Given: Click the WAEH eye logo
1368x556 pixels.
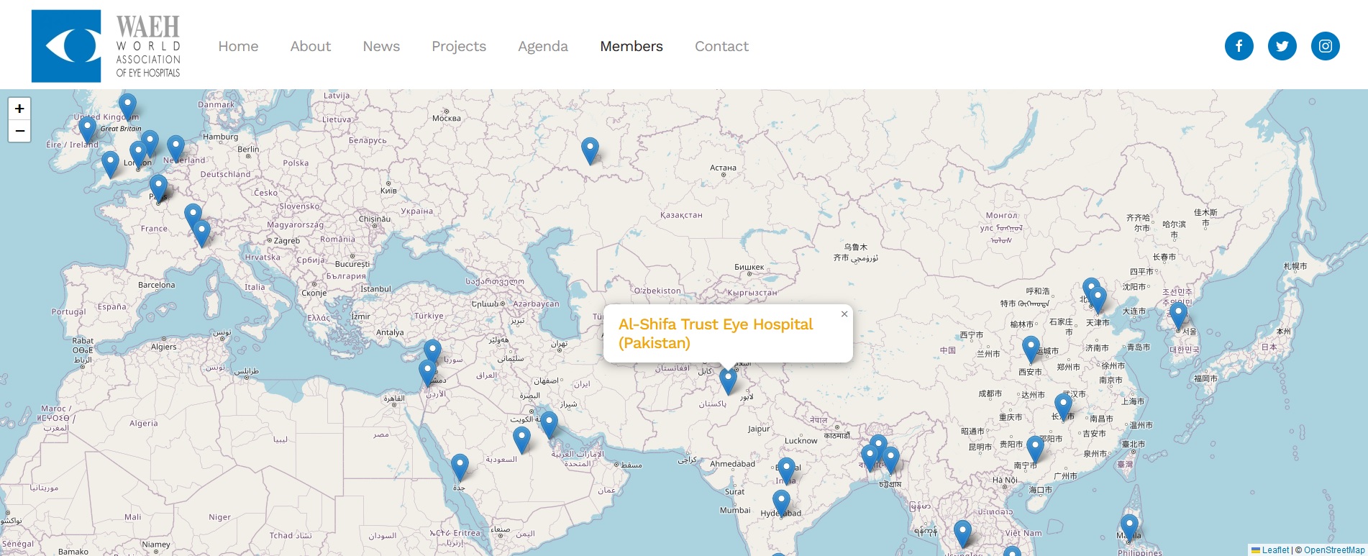Looking at the screenshot, I should 66,46.
